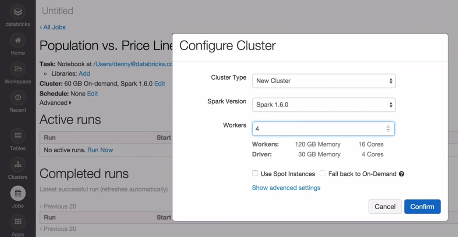458x237 pixels.
Task: Show advanced settings link
Action: tap(286, 188)
